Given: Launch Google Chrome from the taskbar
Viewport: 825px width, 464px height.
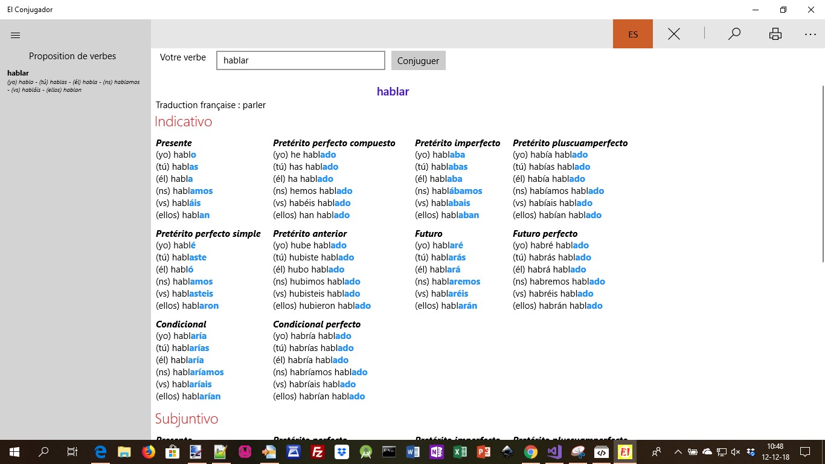Looking at the screenshot, I should [531, 452].
